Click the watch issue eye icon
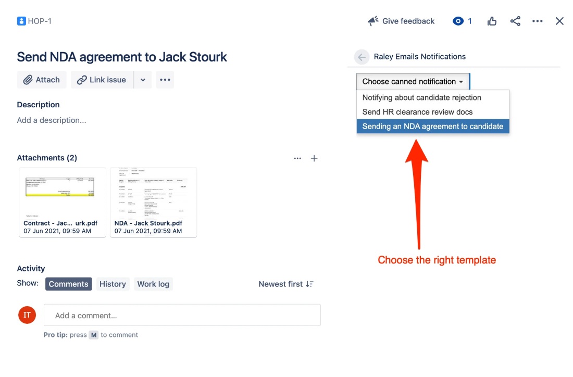Screen dimensions: 573x377 pyautogui.click(x=457, y=21)
